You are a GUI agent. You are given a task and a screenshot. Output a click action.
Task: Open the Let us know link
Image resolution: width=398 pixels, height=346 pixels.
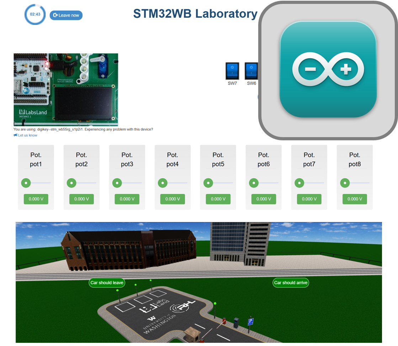coord(27,135)
